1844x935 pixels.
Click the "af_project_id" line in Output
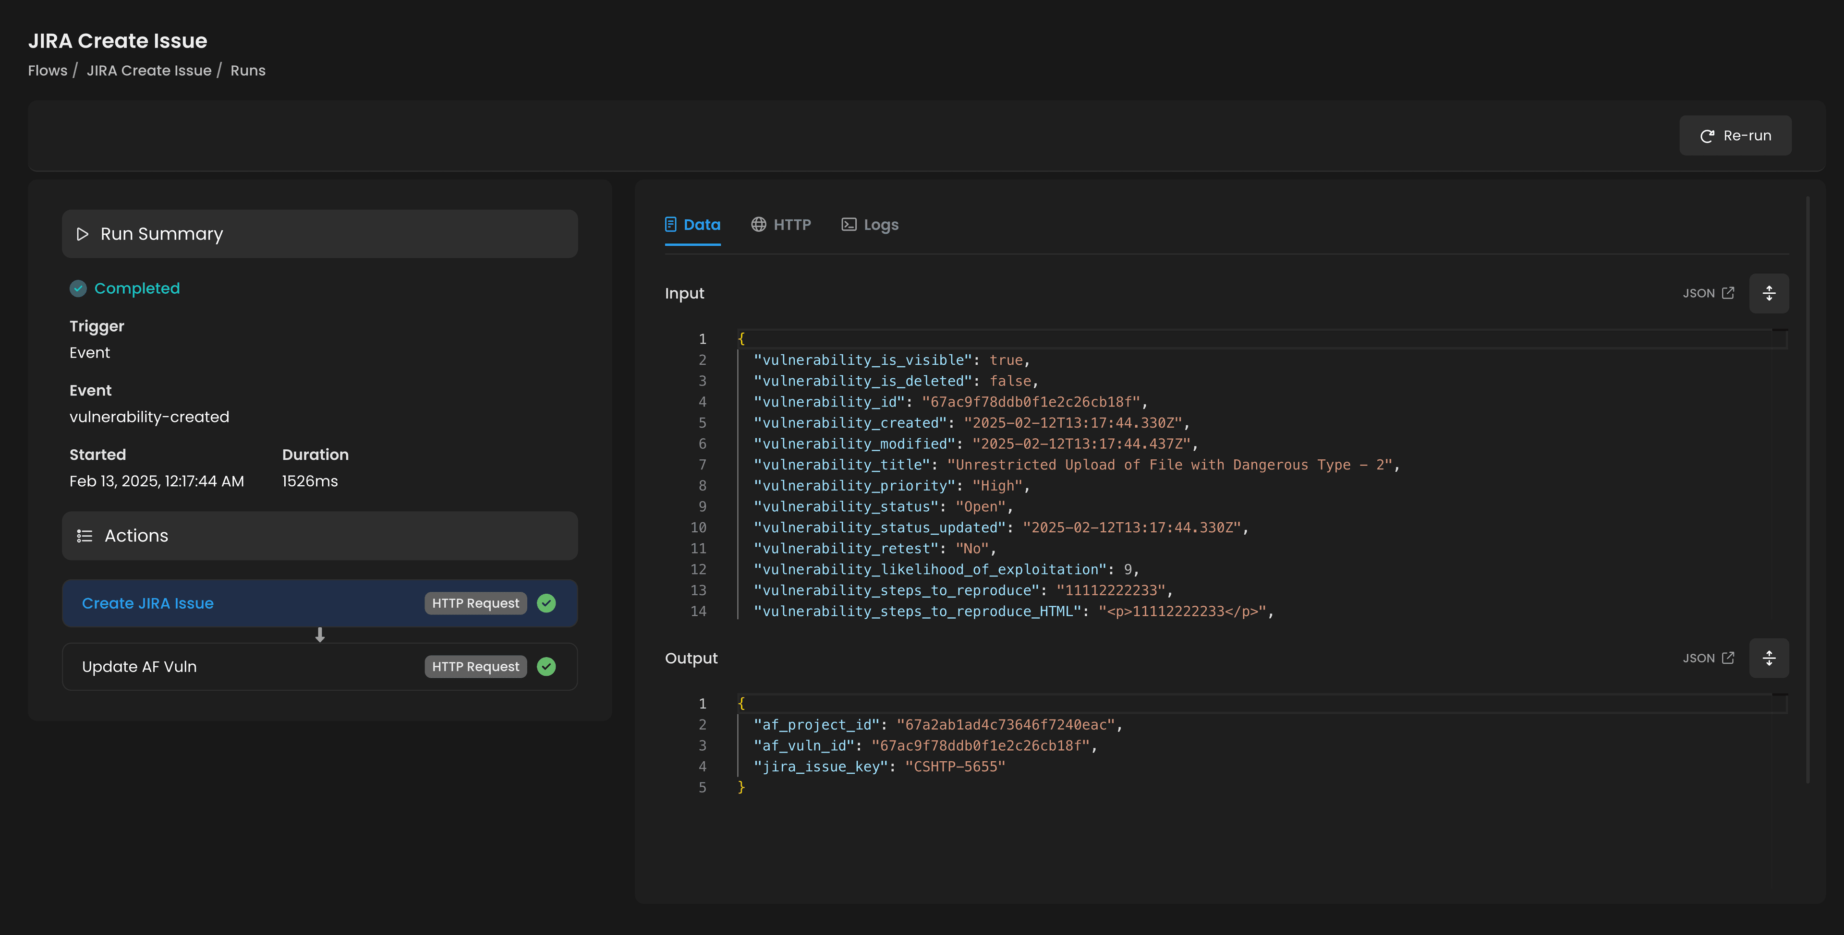(938, 725)
